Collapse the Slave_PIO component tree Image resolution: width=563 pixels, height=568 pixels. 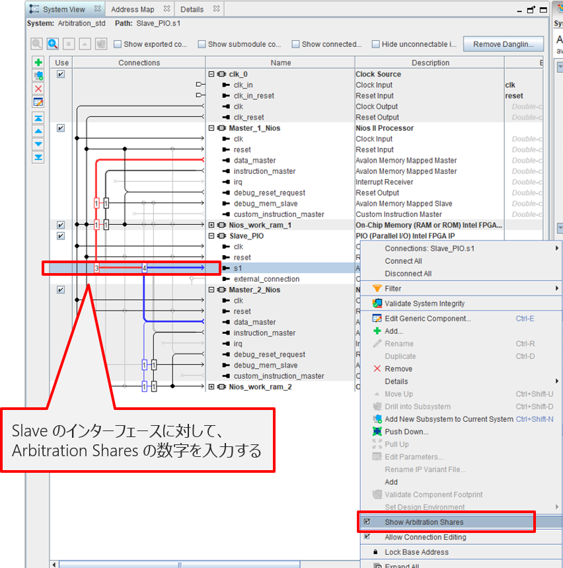click(x=211, y=236)
